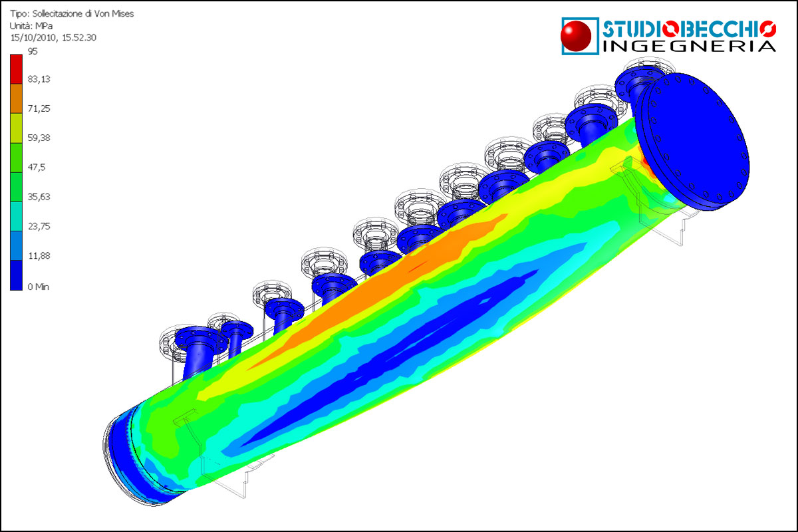
Task: Click the cyan band below 35,63
Action: [17, 215]
